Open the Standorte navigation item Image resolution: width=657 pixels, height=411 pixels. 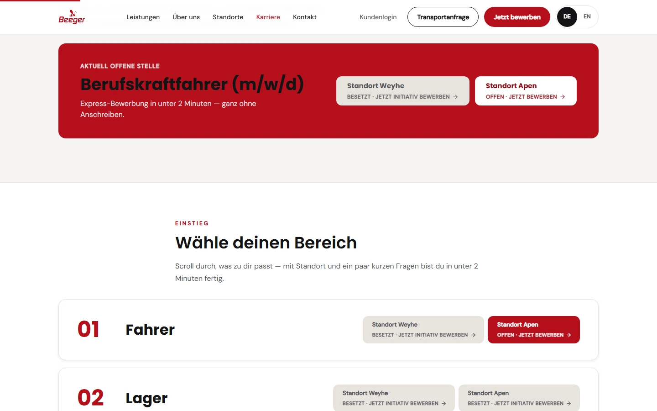[228, 17]
